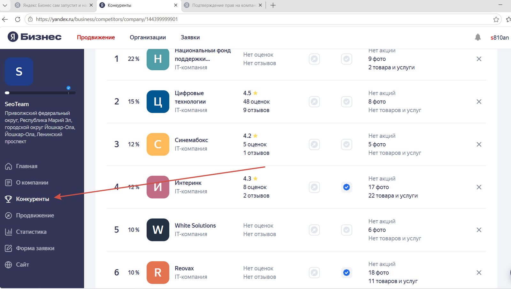511x289 pixels.
Task: Click the pink И company logo
Action: [158, 187]
